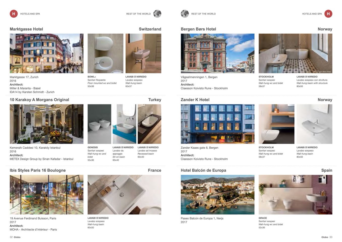Click the BOWL+ wc and bidet product image
Screen dimensions: 342x242
pos(105,53)
